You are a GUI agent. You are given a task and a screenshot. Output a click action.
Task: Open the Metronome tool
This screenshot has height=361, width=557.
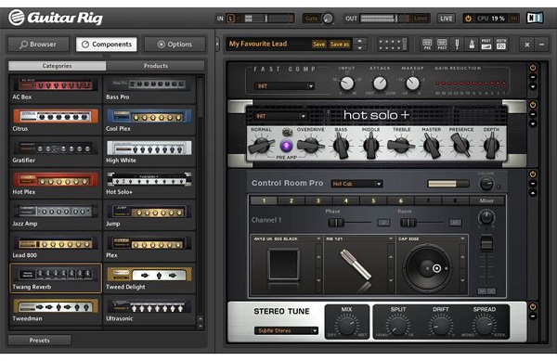tap(472, 45)
